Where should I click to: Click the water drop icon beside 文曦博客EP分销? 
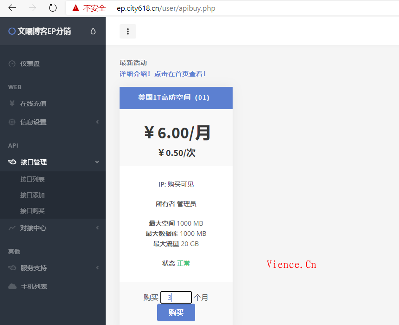point(93,31)
